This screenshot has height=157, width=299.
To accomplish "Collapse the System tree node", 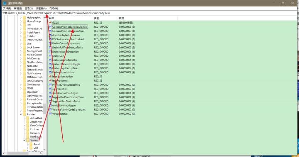I will point(24,140).
